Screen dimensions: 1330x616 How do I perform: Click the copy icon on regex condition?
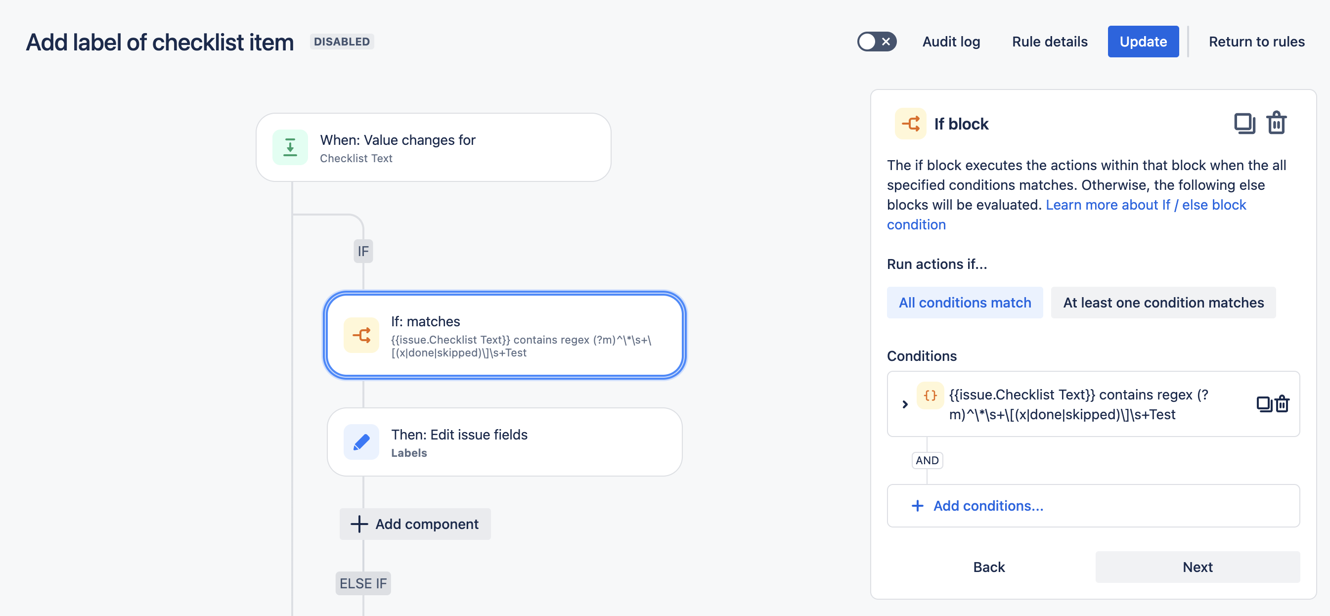click(x=1263, y=404)
